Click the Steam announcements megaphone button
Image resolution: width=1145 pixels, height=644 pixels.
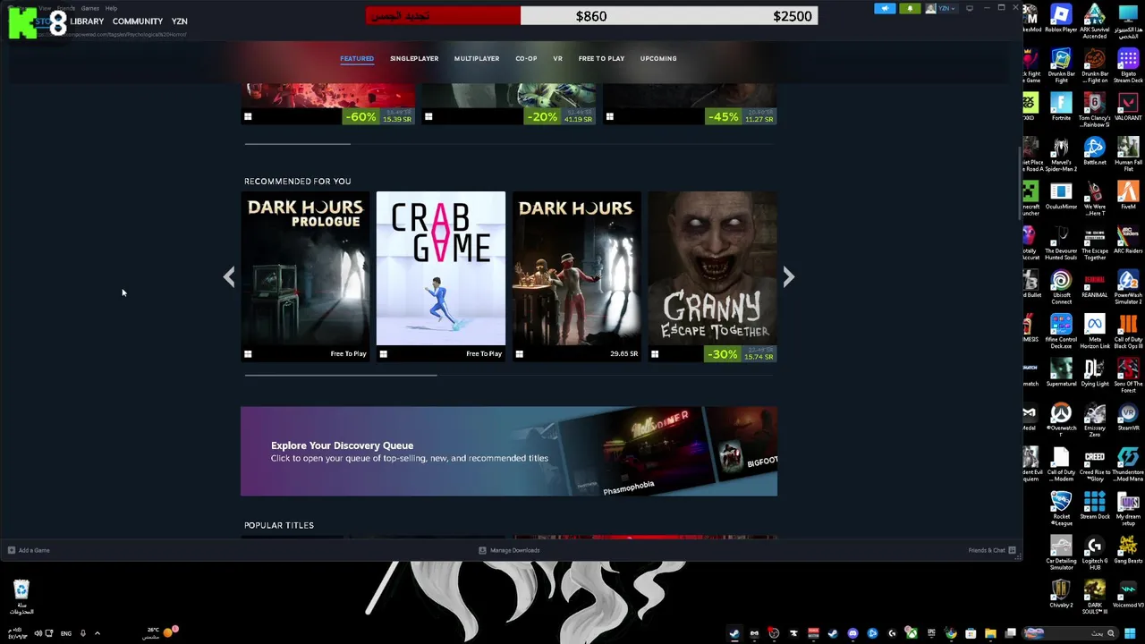(x=885, y=8)
